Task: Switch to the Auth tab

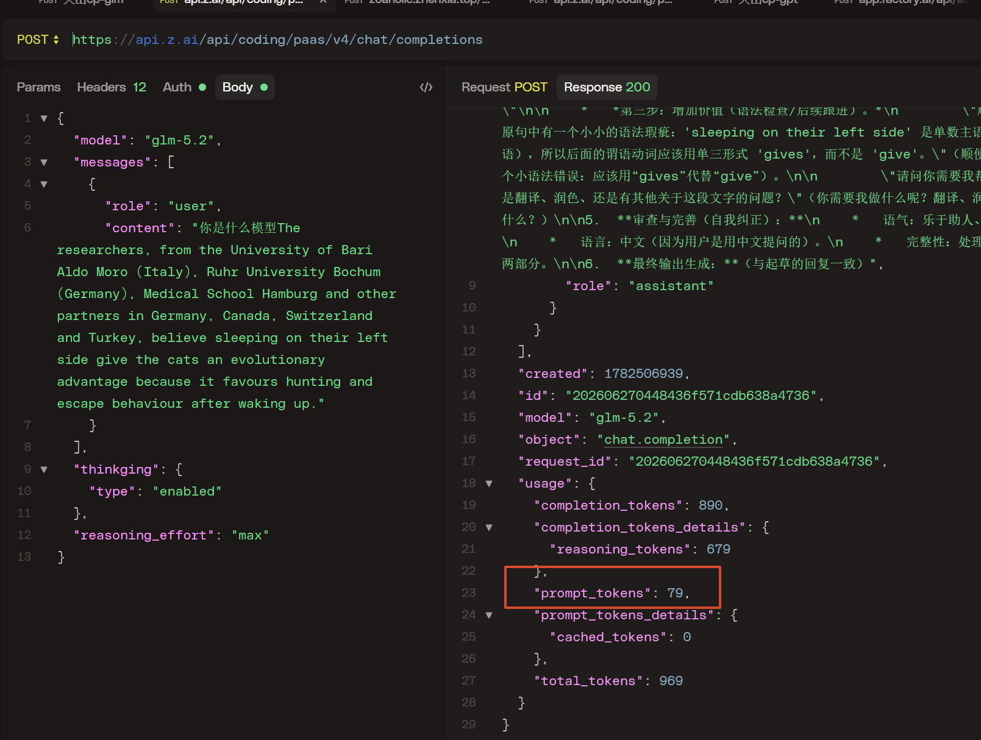Action: point(184,87)
